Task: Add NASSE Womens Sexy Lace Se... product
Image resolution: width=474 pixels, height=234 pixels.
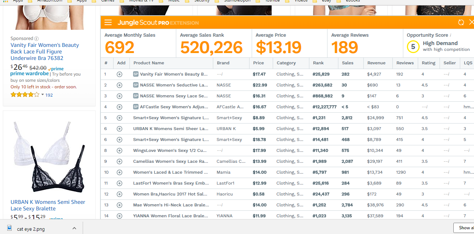Action: tap(119, 96)
